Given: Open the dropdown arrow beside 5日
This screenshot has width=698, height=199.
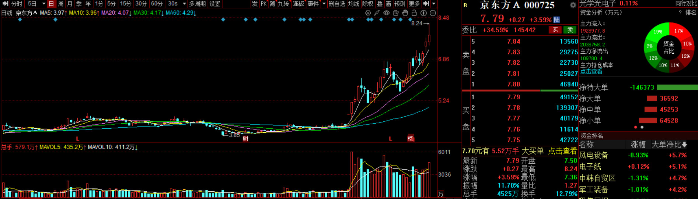Looking at the screenshot, I should coord(43,4).
